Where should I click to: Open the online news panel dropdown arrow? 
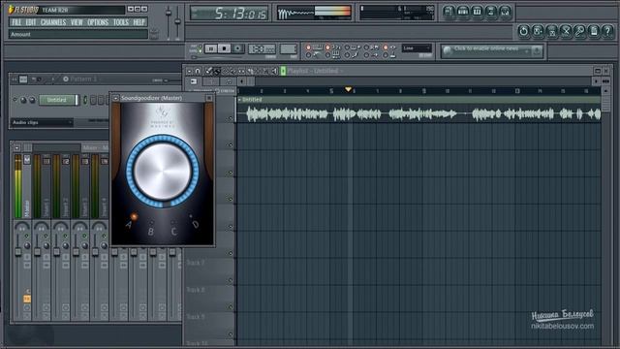click(x=527, y=51)
